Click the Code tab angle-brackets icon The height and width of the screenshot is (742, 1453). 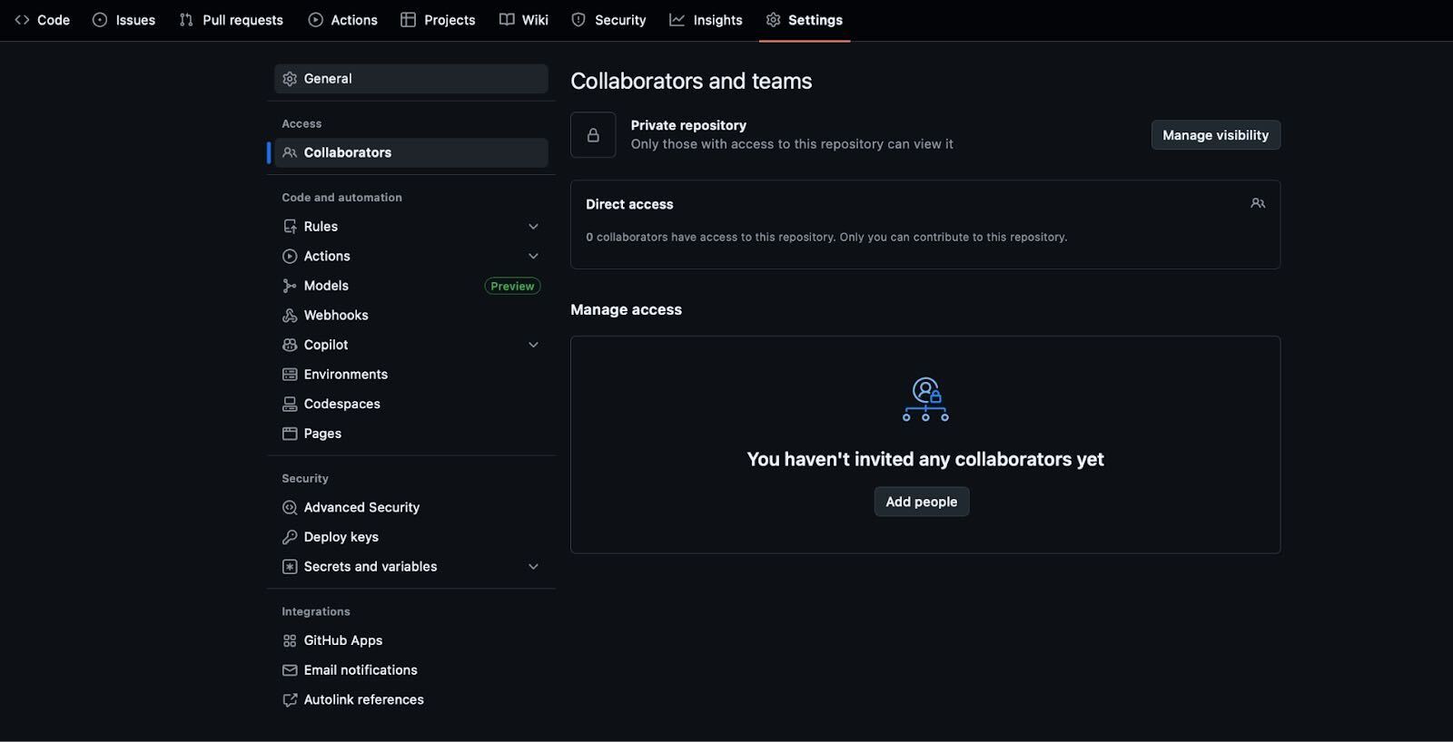(x=22, y=20)
